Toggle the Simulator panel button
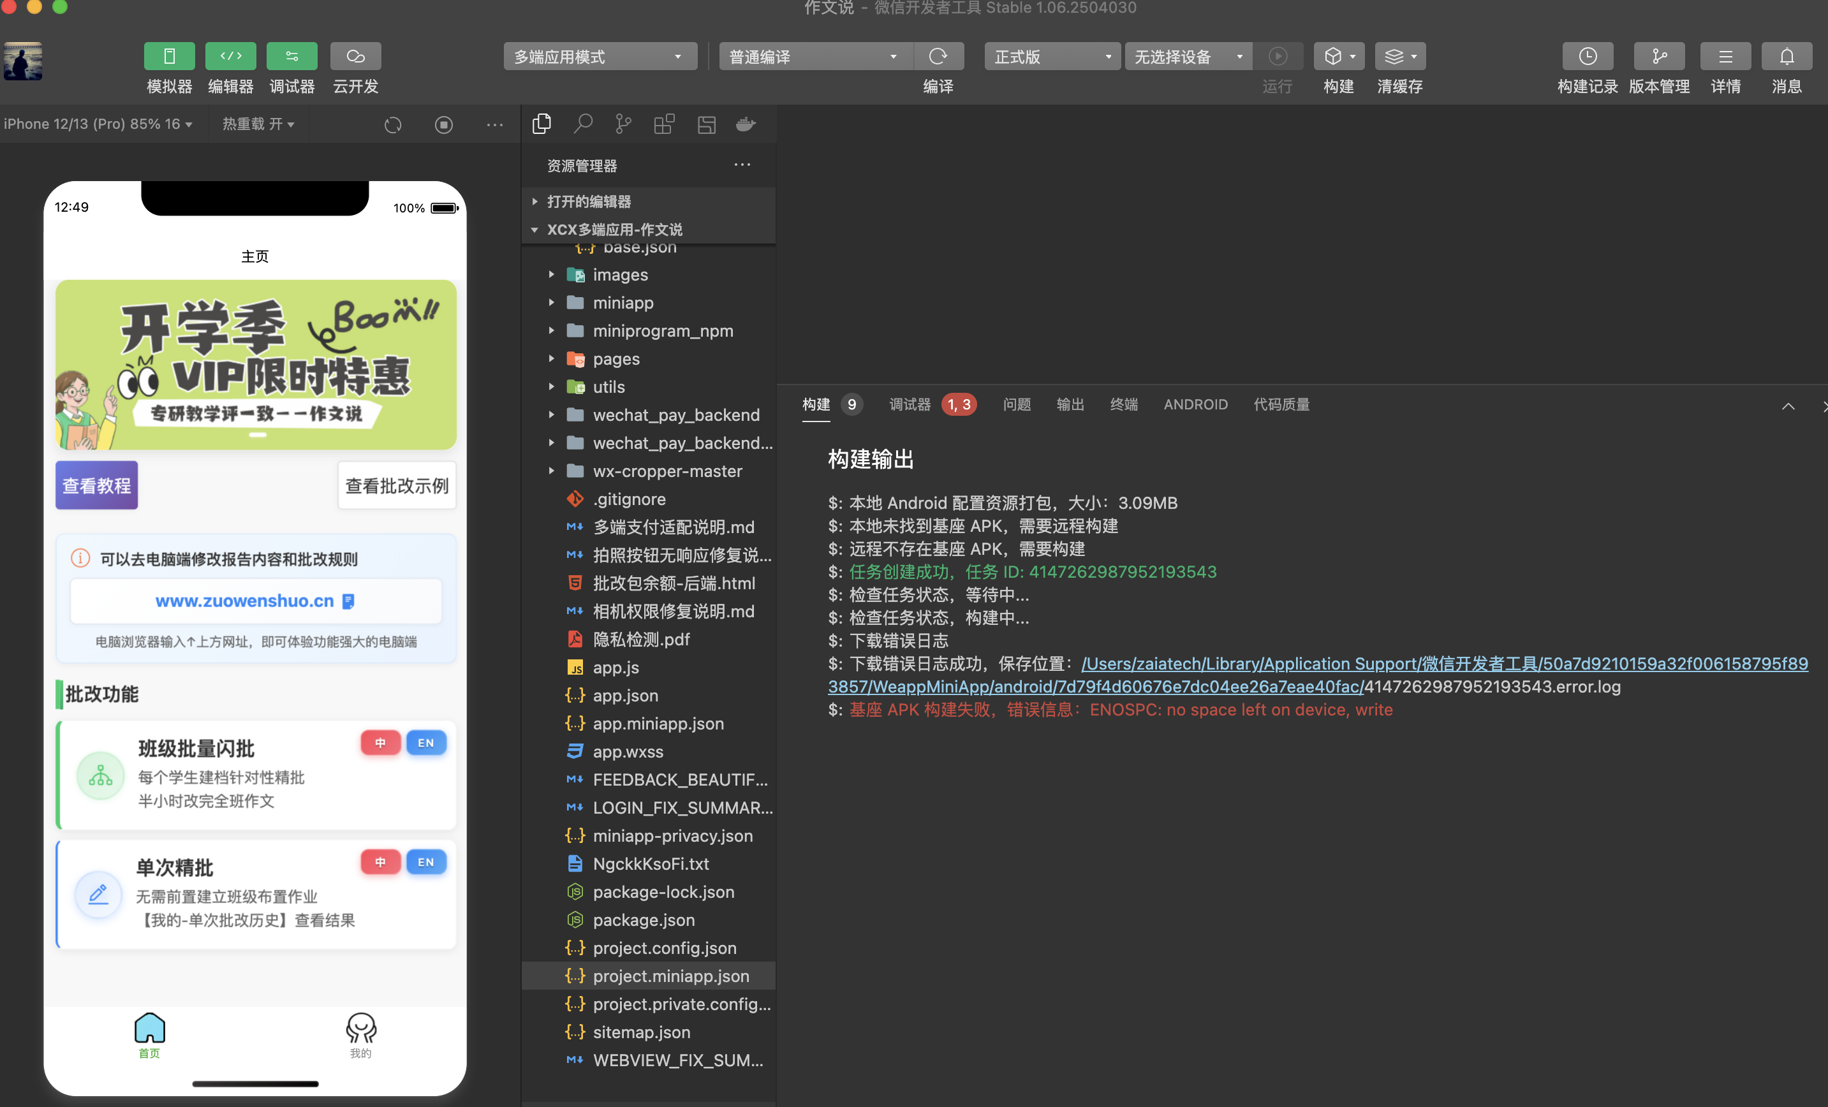The image size is (1828, 1107). pyautogui.click(x=169, y=56)
